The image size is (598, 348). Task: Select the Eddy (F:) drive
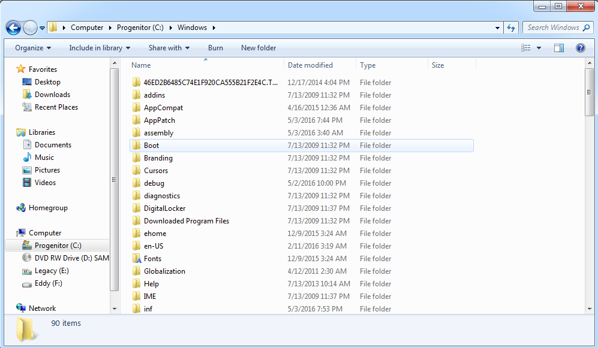click(x=49, y=283)
